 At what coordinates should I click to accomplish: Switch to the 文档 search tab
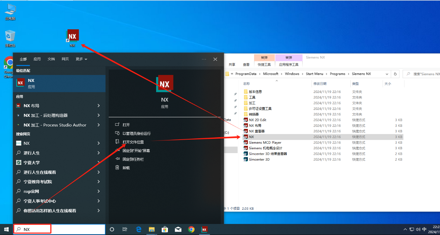pyautogui.click(x=51, y=59)
